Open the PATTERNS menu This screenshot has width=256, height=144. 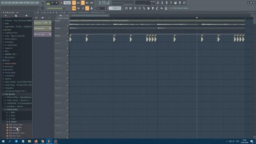pos(15,3)
